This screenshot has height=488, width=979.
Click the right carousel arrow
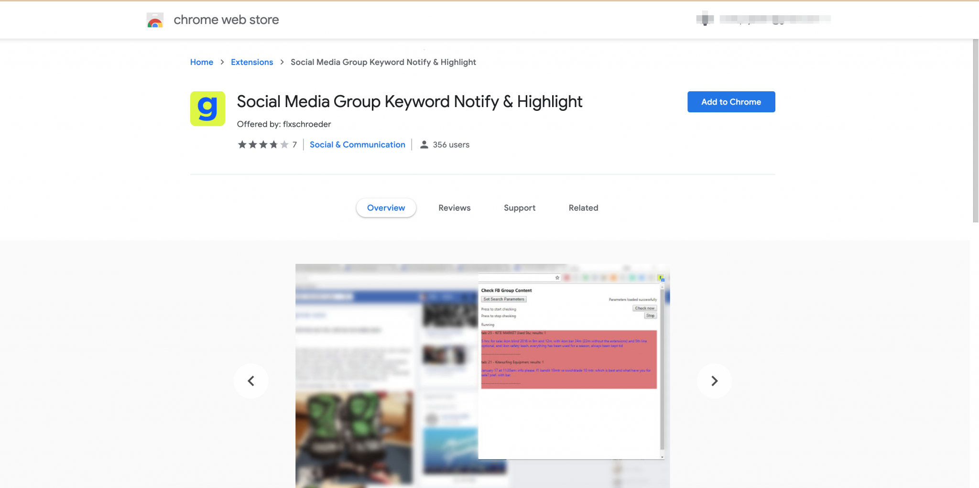(714, 381)
